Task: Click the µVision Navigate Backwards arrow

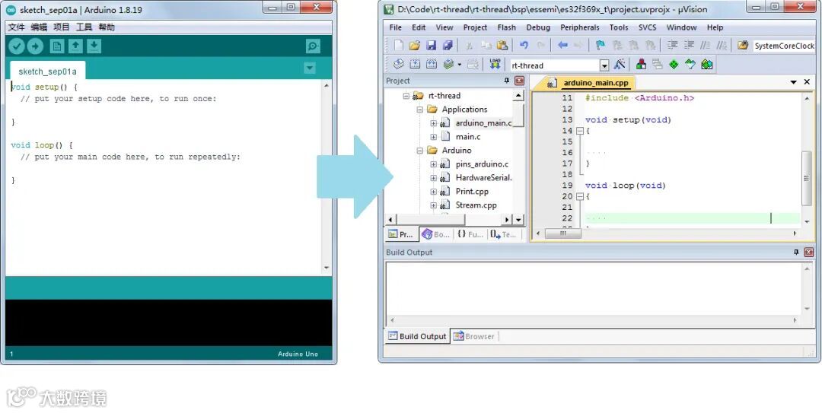Action: (x=562, y=46)
